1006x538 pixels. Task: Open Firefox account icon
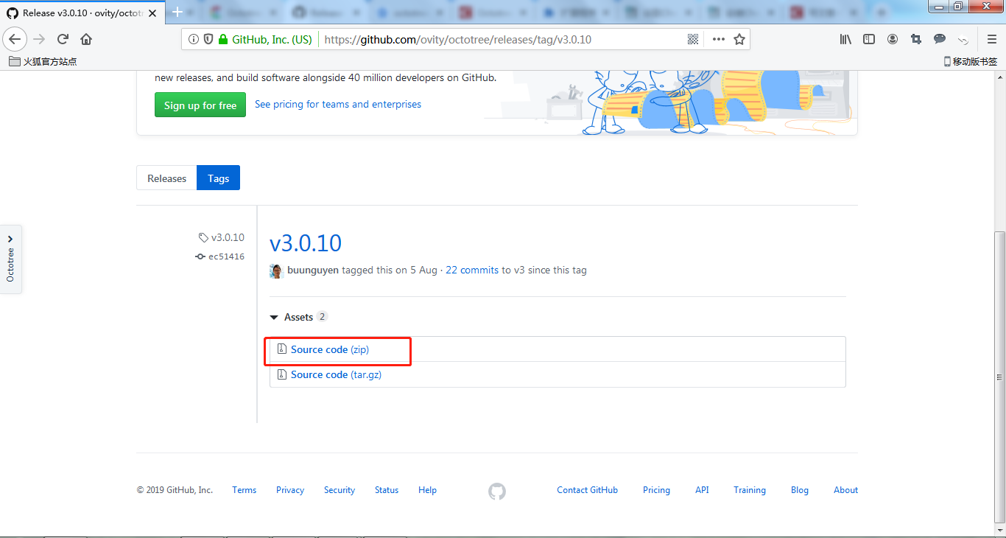pyautogui.click(x=893, y=40)
